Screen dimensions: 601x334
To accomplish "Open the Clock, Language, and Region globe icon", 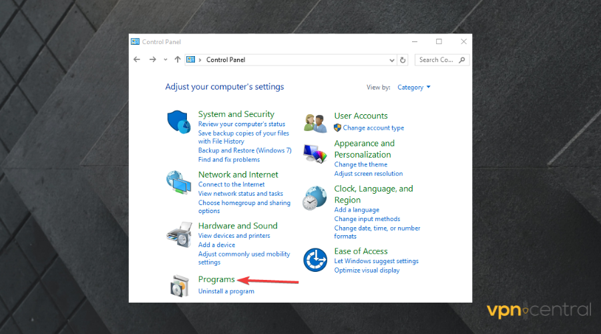I will (315, 198).
